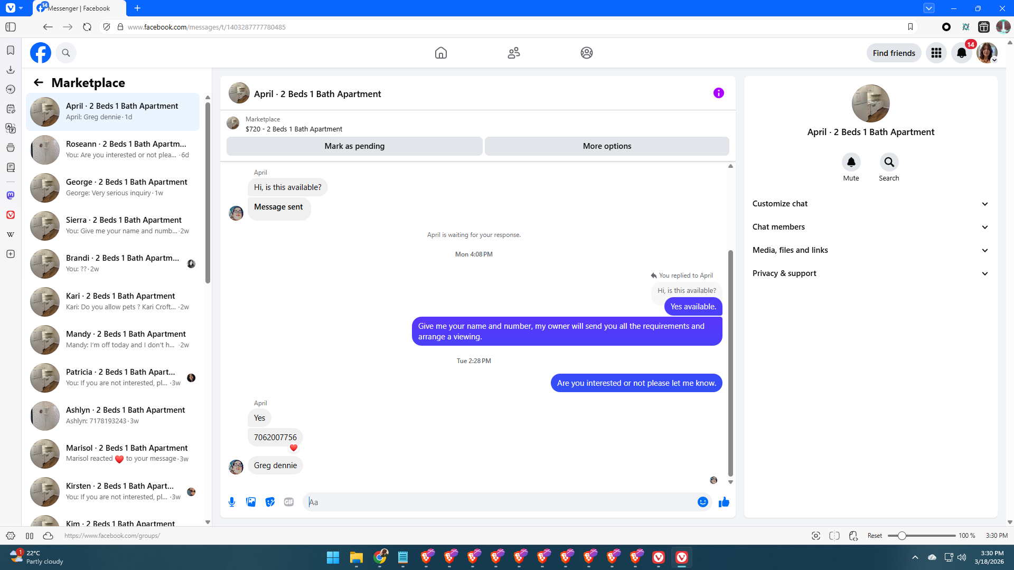This screenshot has height=570, width=1014.
Task: Mute the April conversation
Action: tap(851, 162)
